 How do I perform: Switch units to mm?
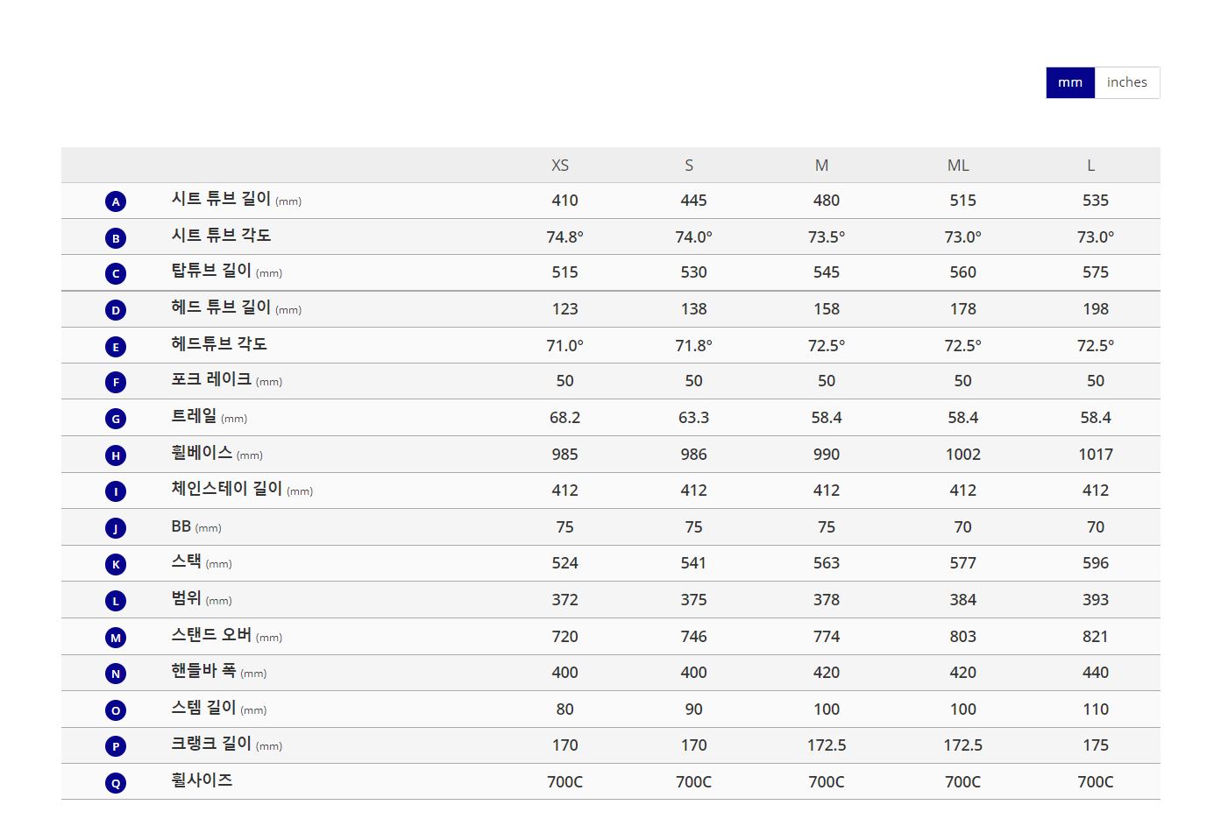1070,82
